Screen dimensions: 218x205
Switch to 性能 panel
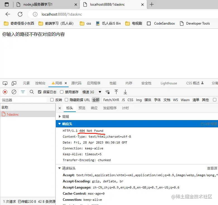pos(113,83)
